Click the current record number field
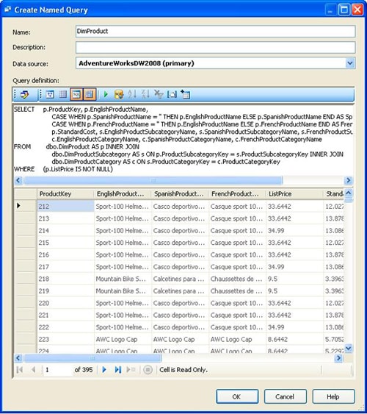Image resolution: width=367 pixels, height=414 pixels. 57,370
